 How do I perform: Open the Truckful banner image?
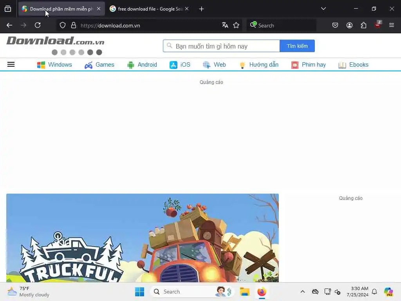click(143, 238)
